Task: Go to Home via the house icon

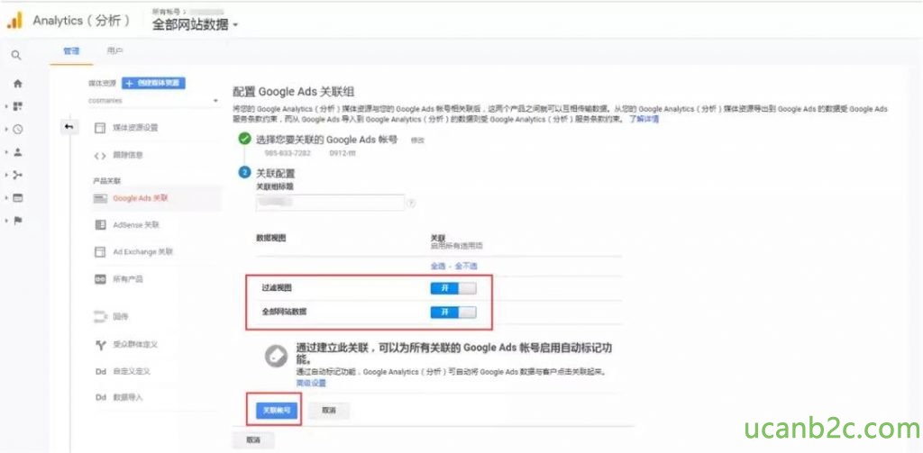Action: coord(17,84)
